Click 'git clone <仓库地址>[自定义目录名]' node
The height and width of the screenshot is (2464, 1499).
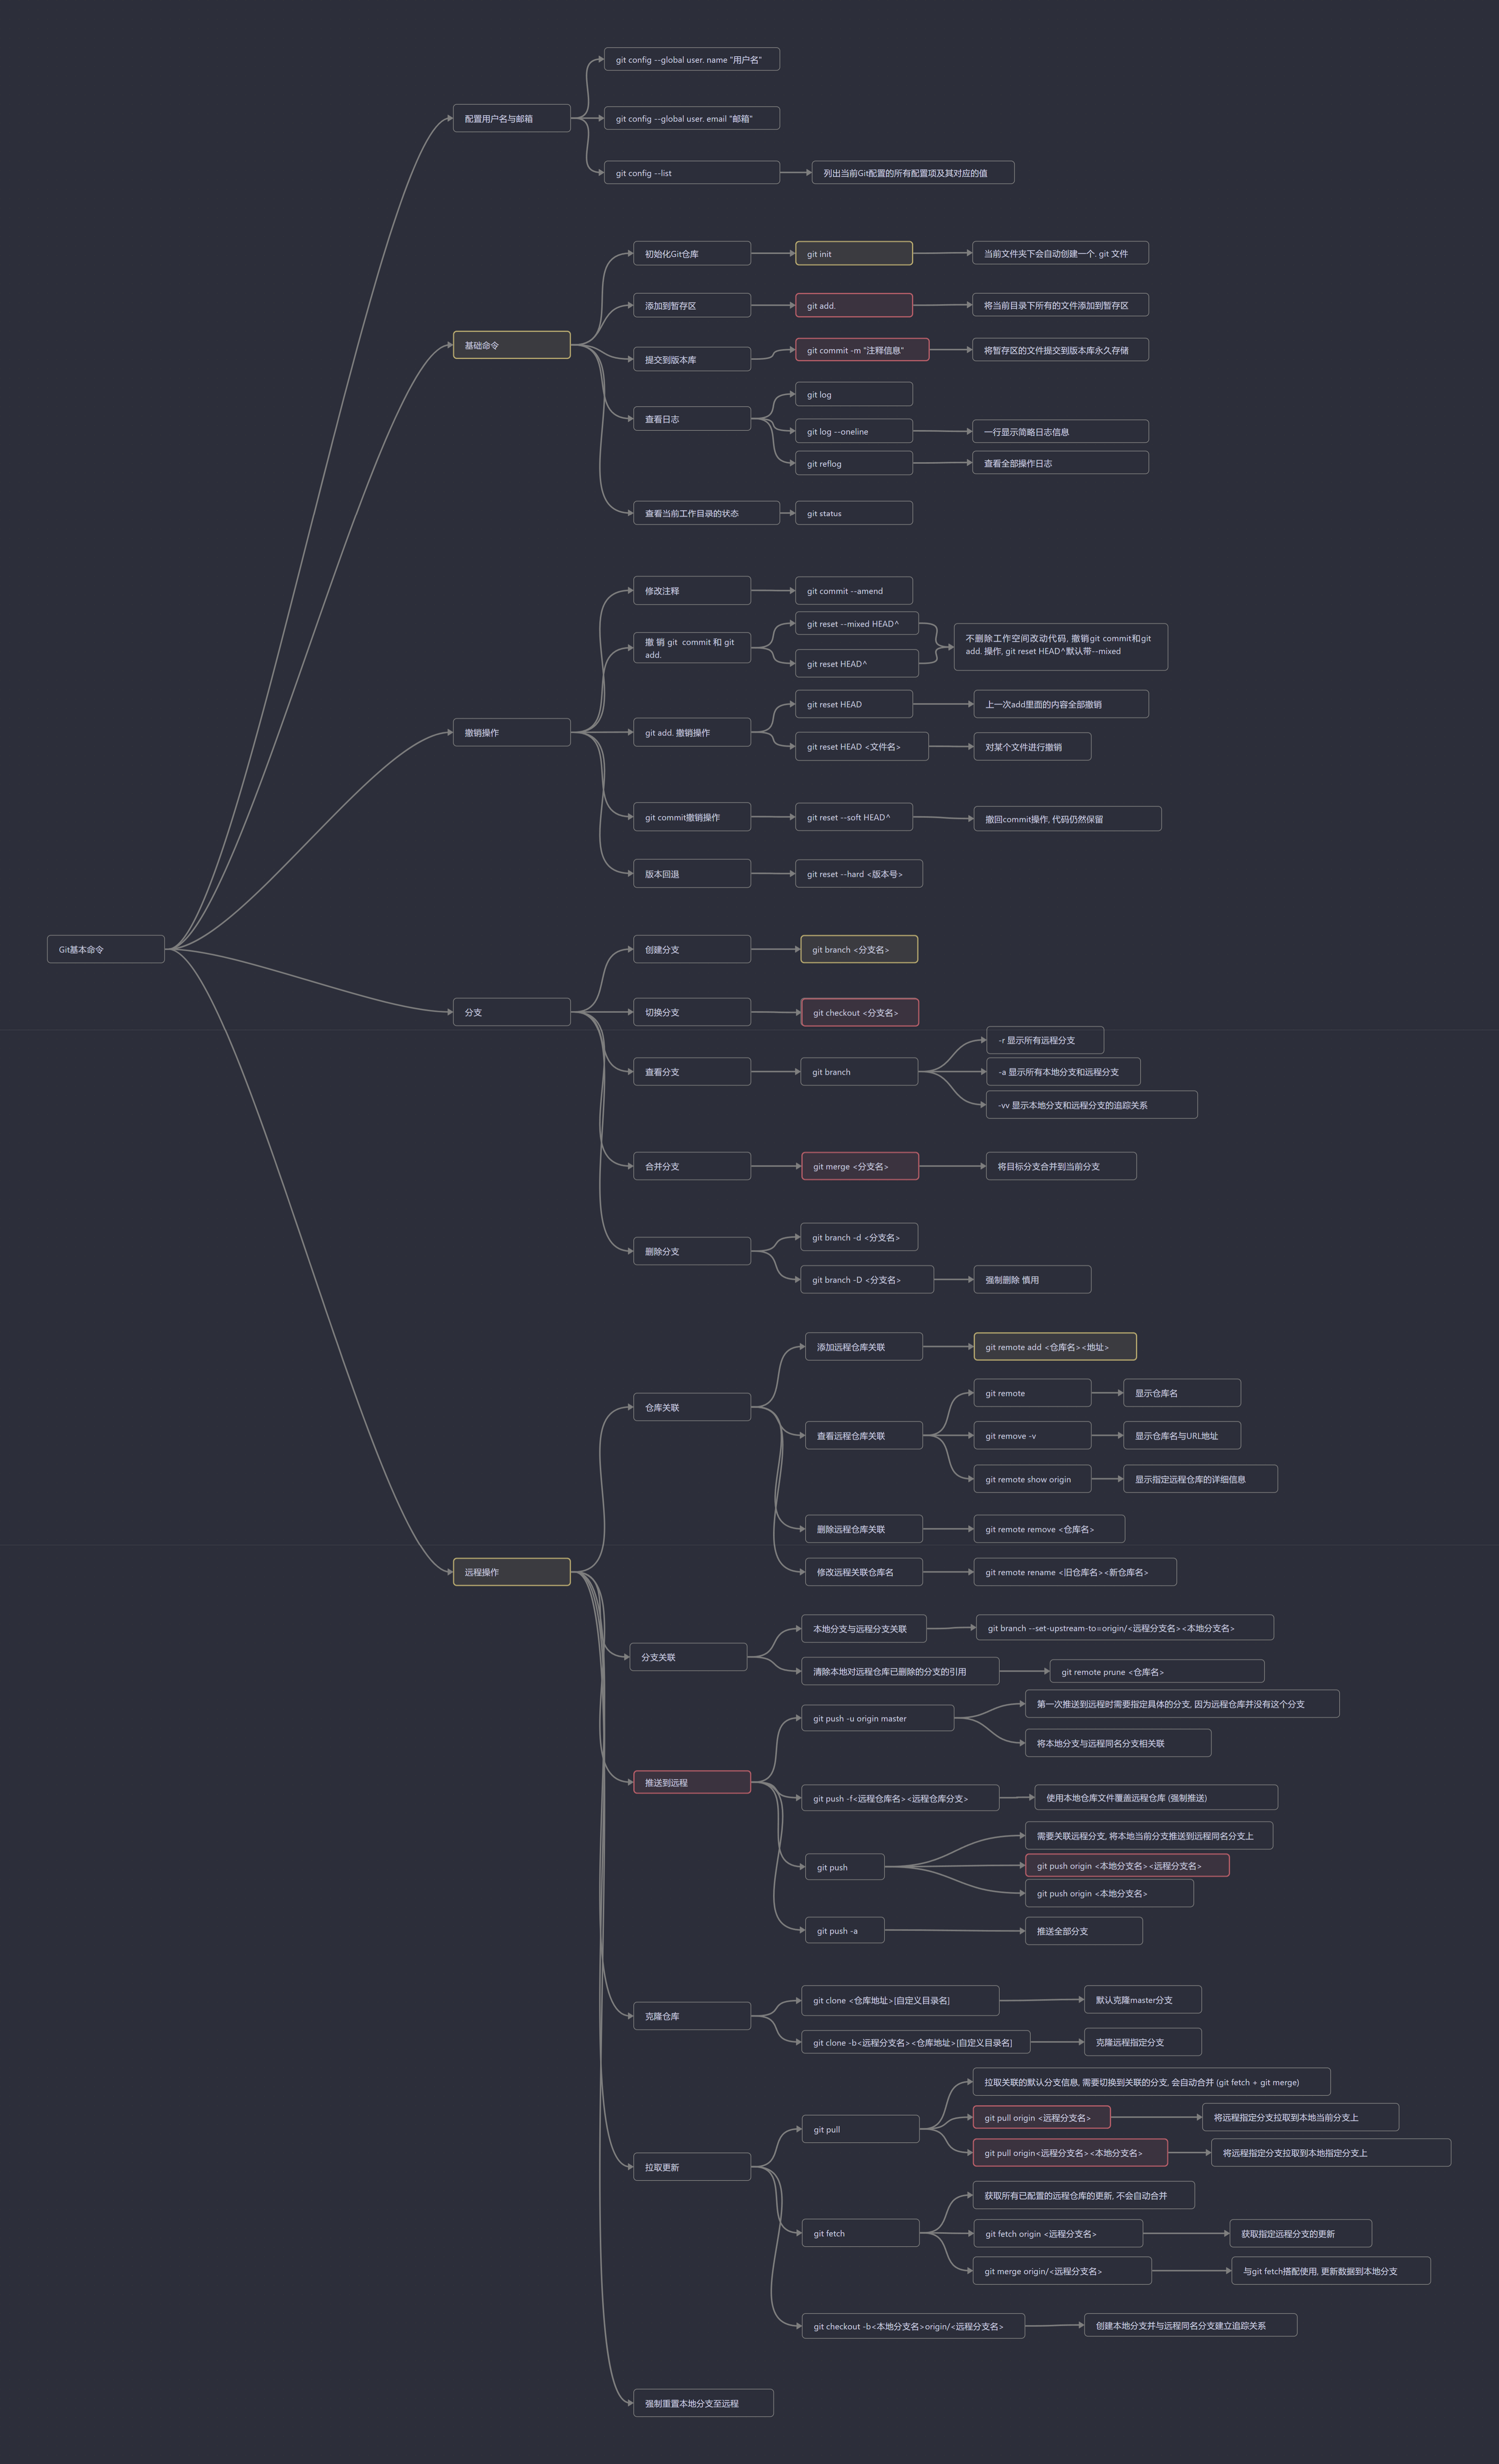coord(900,2000)
